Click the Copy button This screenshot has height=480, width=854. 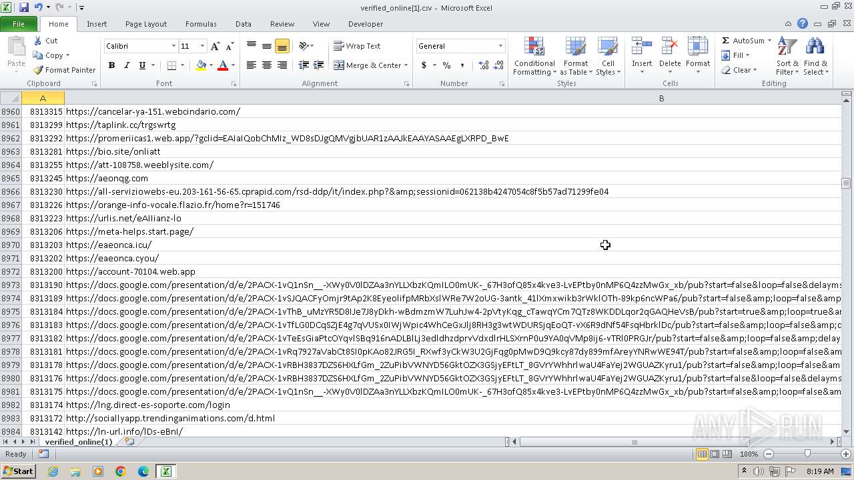(48, 55)
